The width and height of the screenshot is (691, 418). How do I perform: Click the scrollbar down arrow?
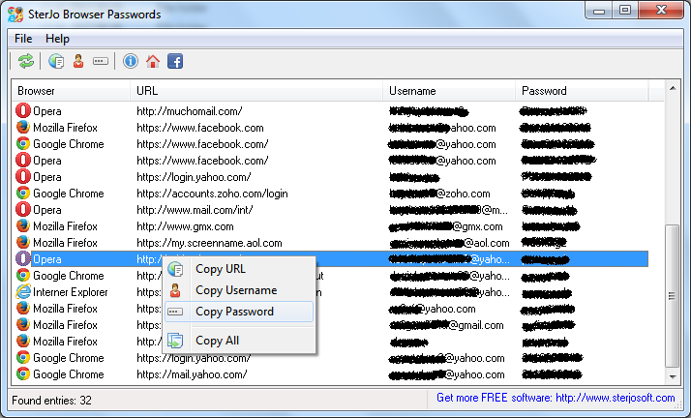click(673, 377)
